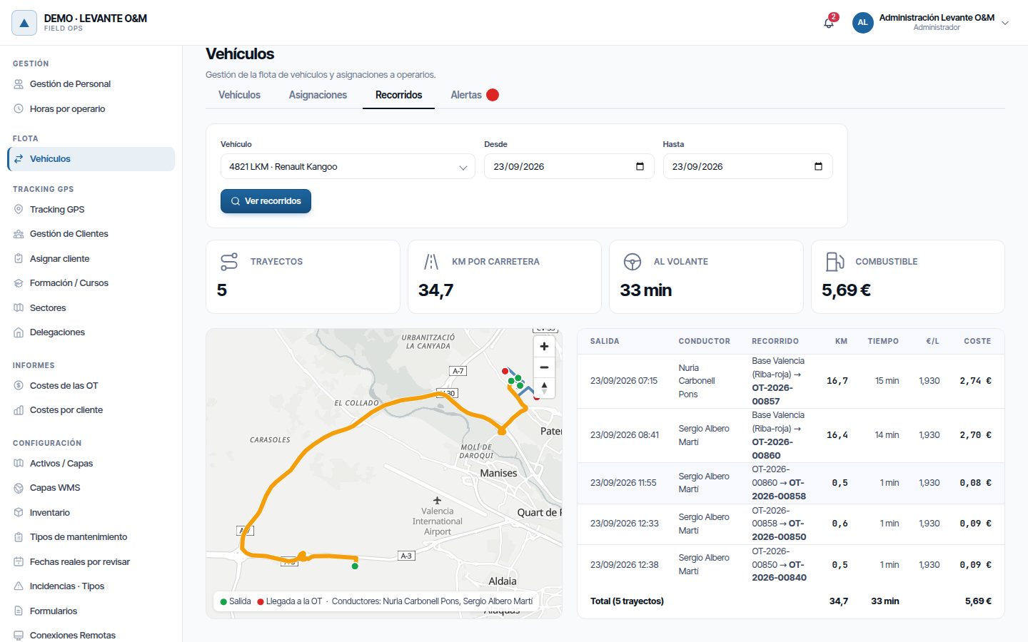Zoom in on the map
The width and height of the screenshot is (1028, 642).
544,346
